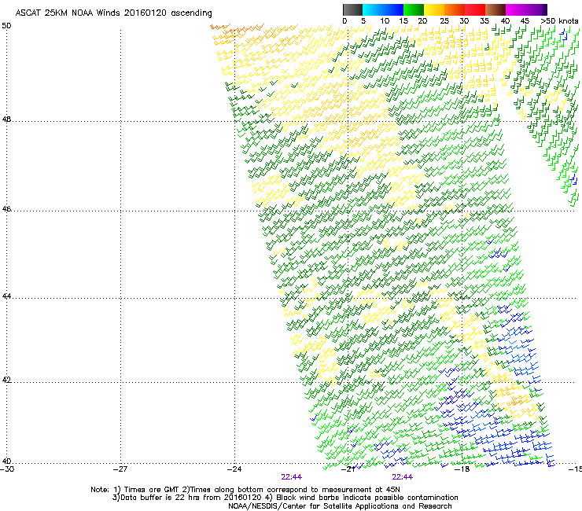Image resolution: width=582 pixels, height=511 pixels.
Task: Click the purple '22:44' time right of -21
Action: (x=403, y=477)
